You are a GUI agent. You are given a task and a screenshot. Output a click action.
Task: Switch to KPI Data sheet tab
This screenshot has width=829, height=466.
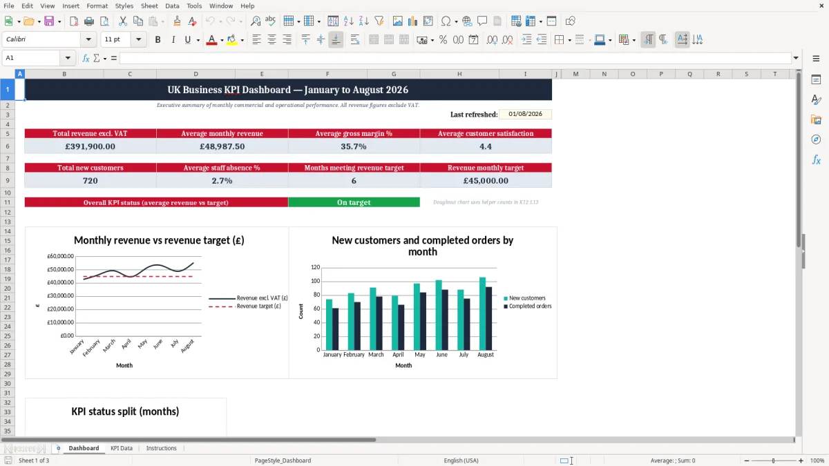coord(122,448)
